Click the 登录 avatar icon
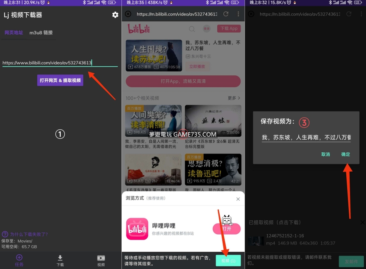Image resolution: width=366 pixels, height=269 pixels. point(207,29)
